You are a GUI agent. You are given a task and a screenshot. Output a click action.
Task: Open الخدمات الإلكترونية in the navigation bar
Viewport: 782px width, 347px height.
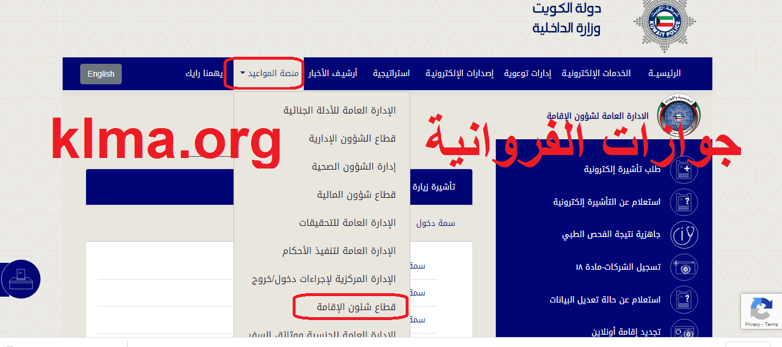(x=596, y=74)
